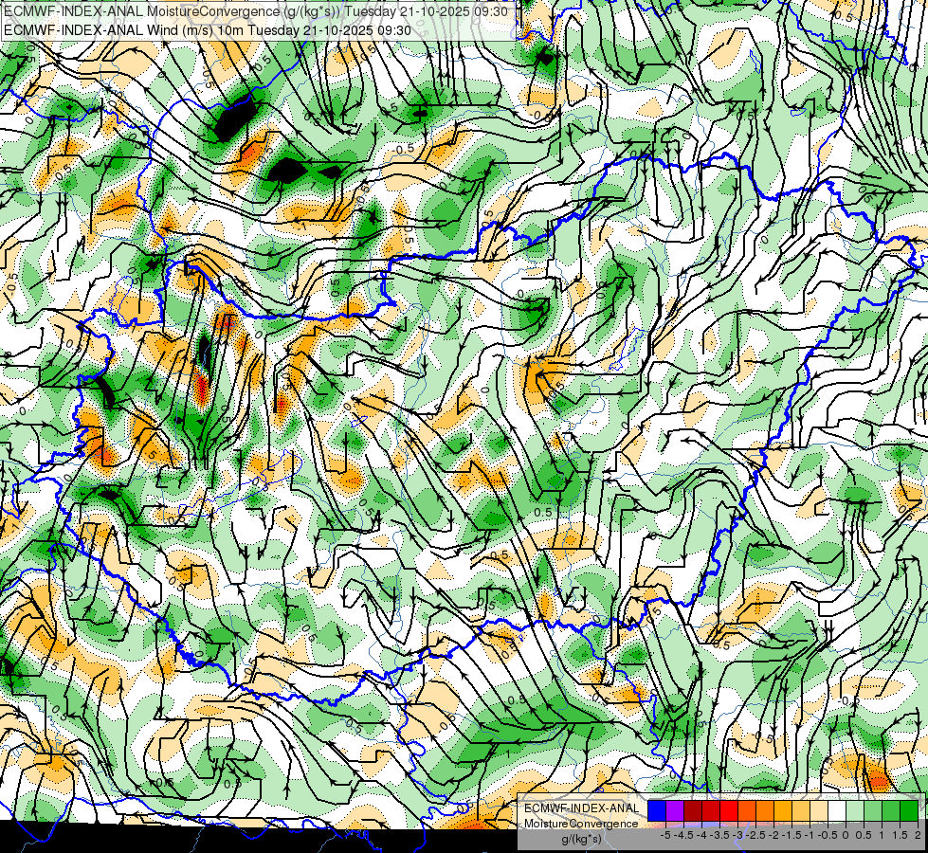The width and height of the screenshot is (928, 853).
Task: Click the blue swatch in the legend
Action: point(657,810)
